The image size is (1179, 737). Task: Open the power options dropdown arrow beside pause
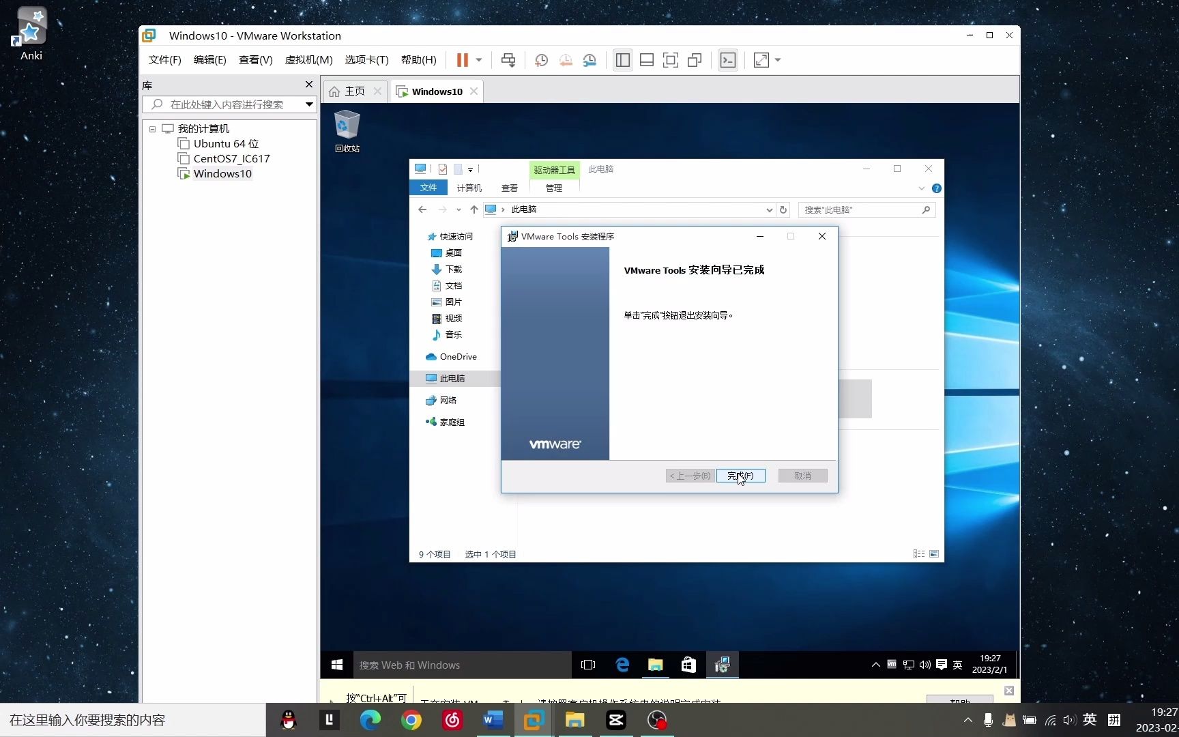tap(479, 60)
